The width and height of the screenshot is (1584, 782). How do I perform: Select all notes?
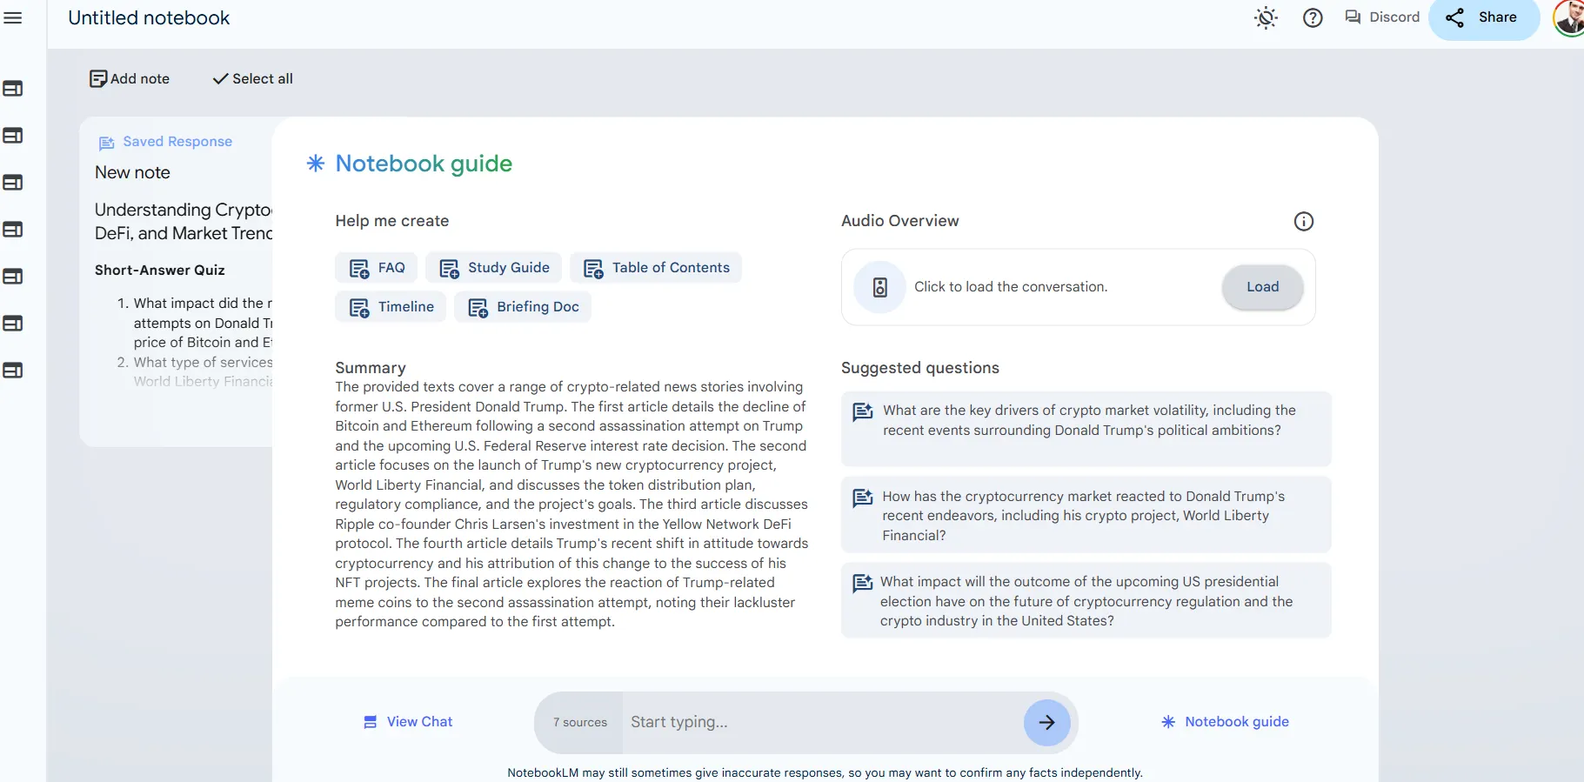[252, 79]
